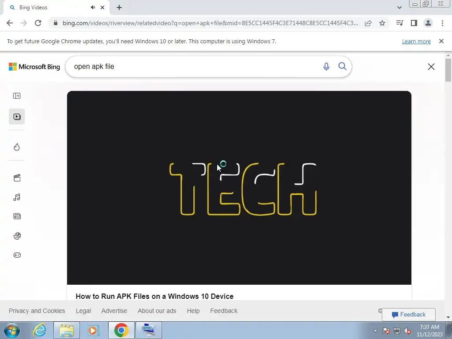
Task: Show hidden system tray icons
Action: [x=375, y=331]
